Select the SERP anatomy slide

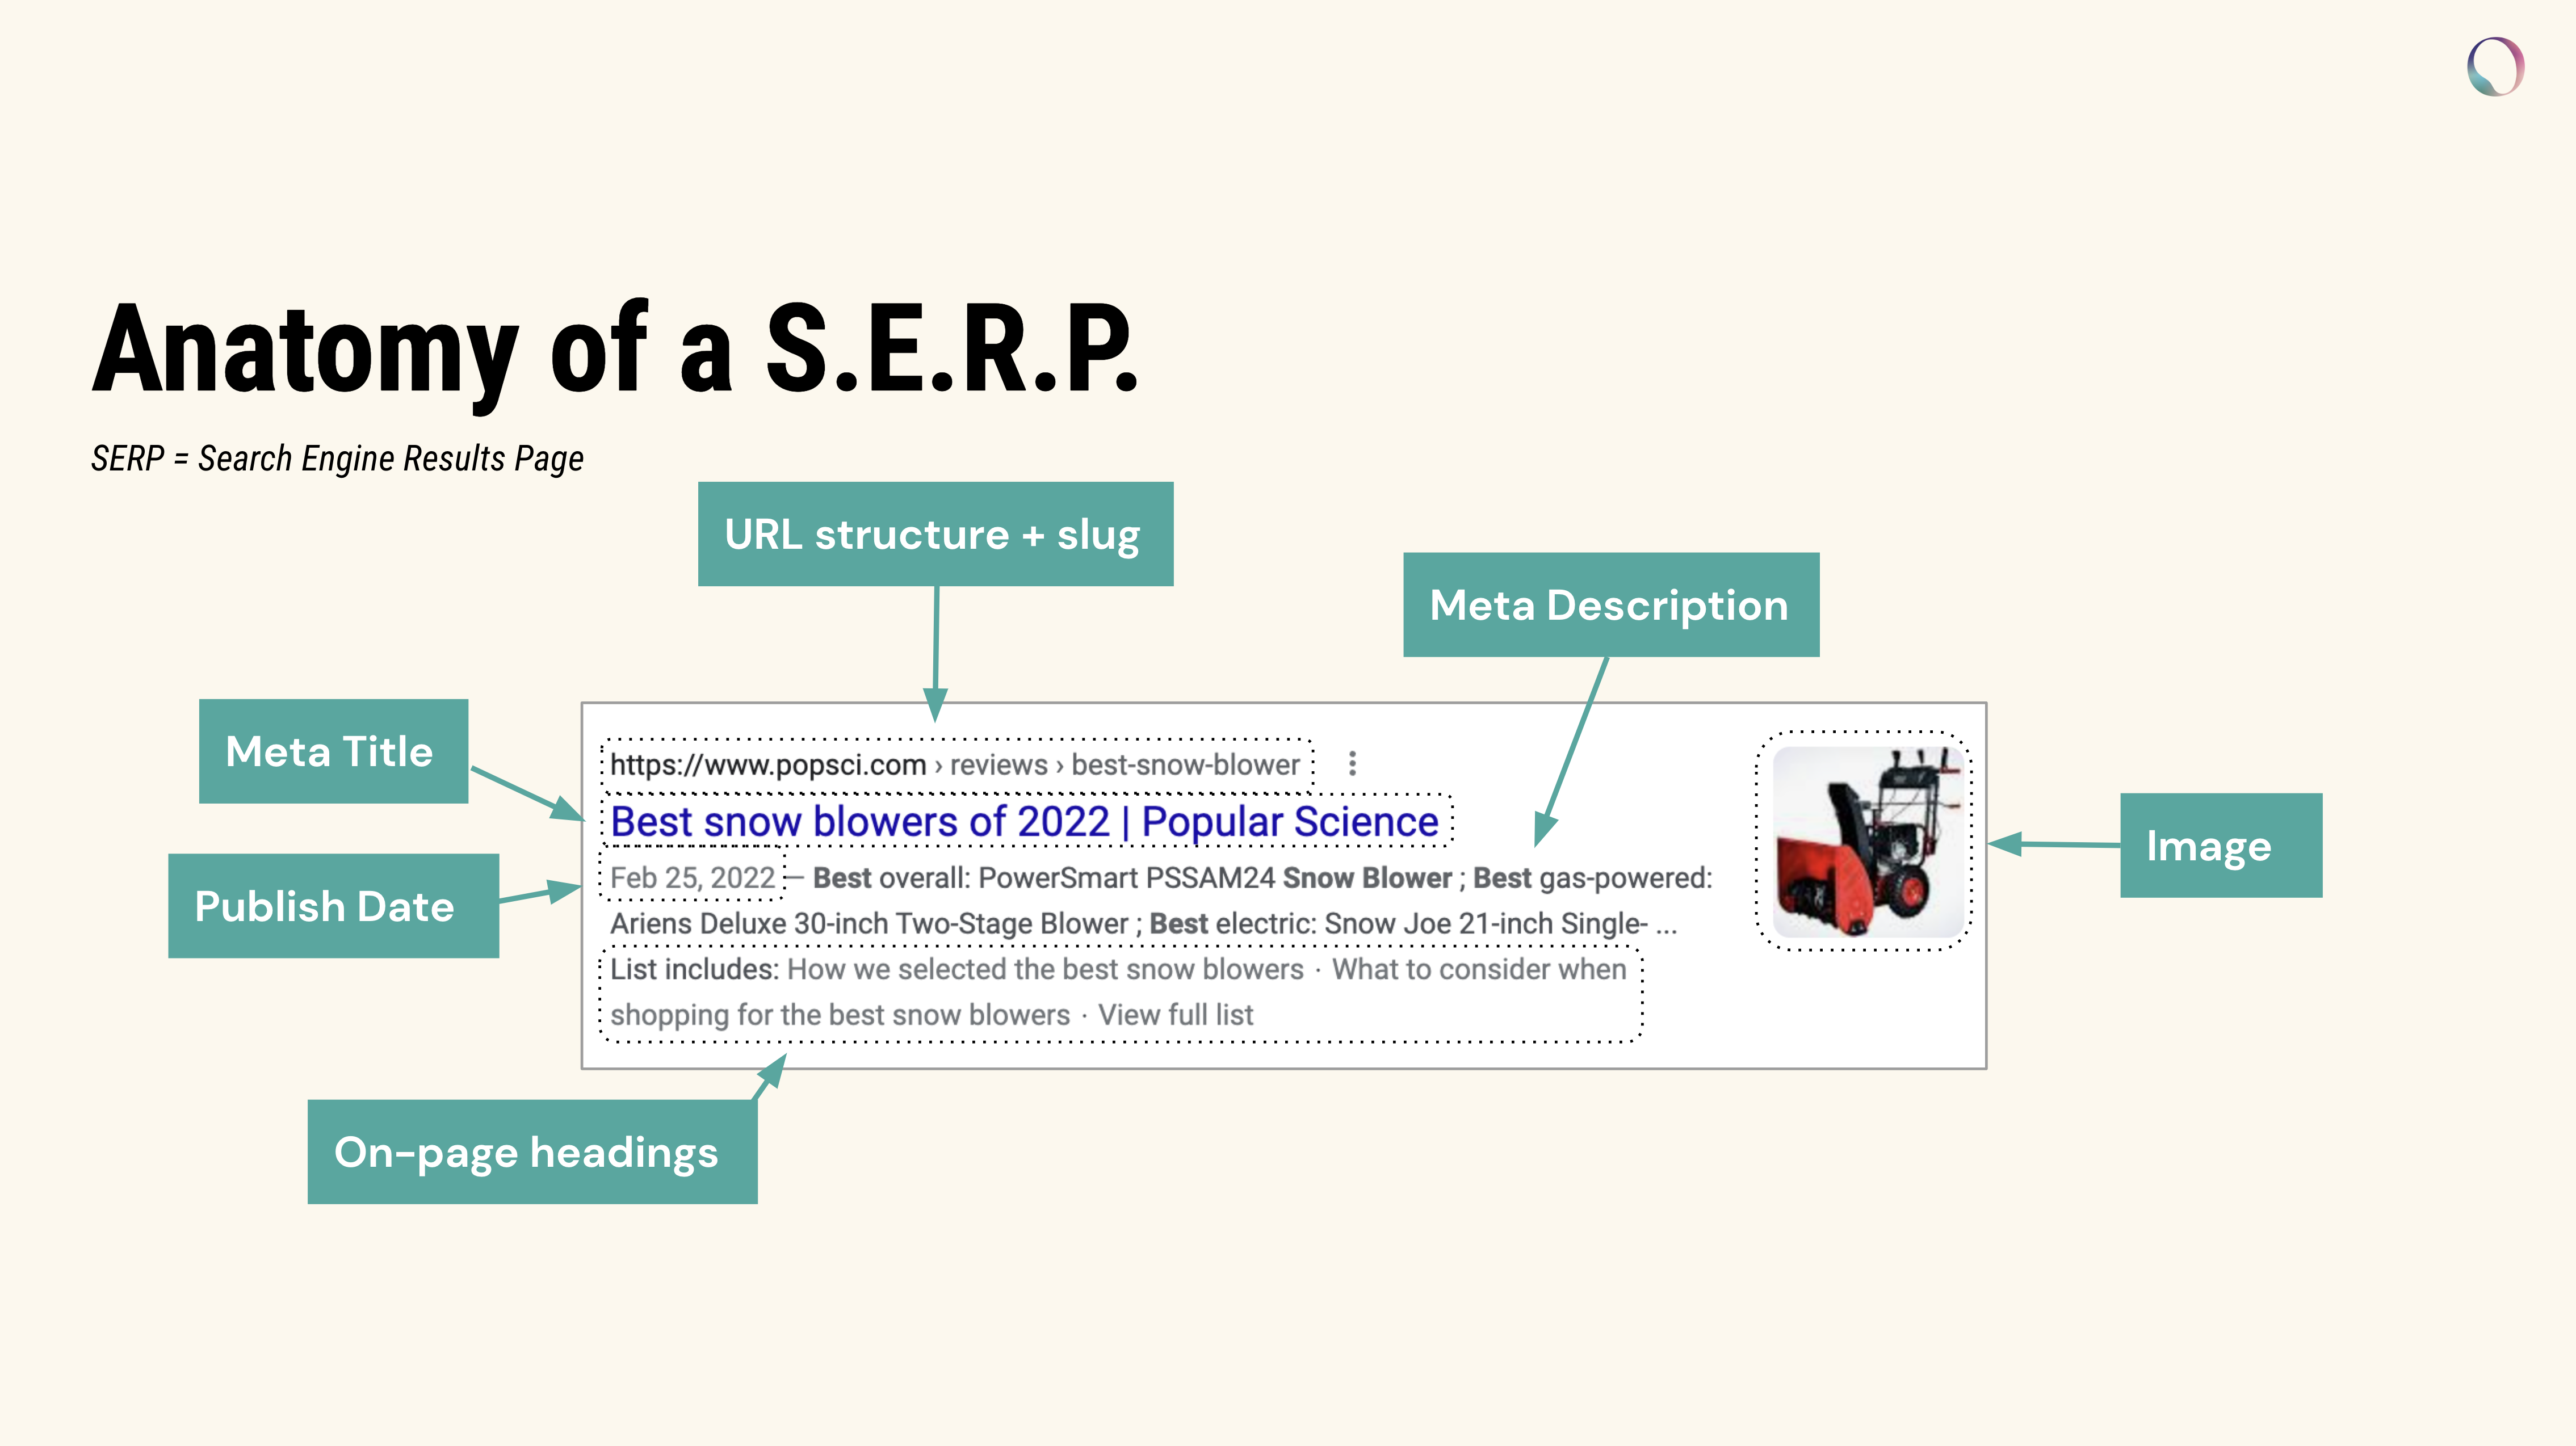pyautogui.click(x=1288, y=723)
